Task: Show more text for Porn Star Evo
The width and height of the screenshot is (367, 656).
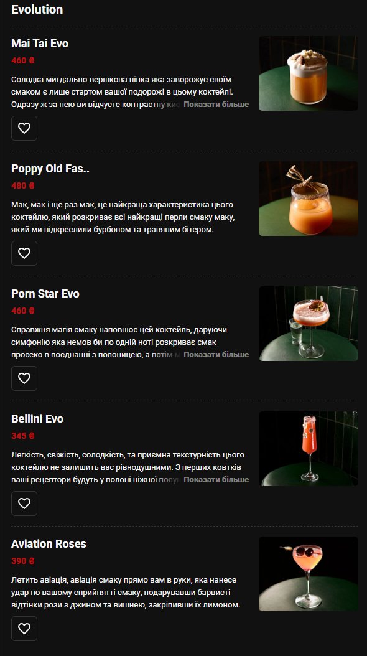Action: tap(216, 354)
